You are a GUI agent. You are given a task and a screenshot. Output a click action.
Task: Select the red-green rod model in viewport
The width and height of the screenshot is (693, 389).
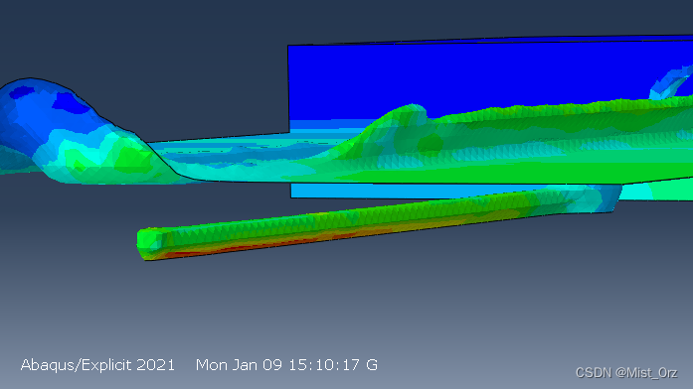click(x=379, y=222)
